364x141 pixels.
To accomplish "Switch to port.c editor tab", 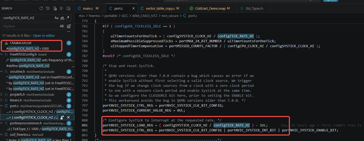I will tap(121, 8).
